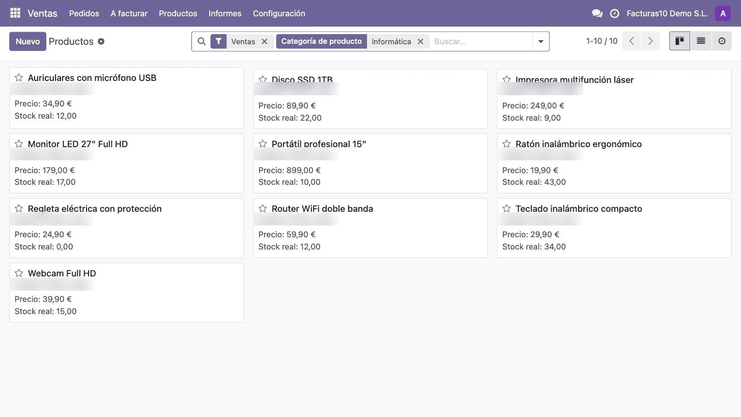Switch to list view
741x417 pixels.
(x=701, y=41)
